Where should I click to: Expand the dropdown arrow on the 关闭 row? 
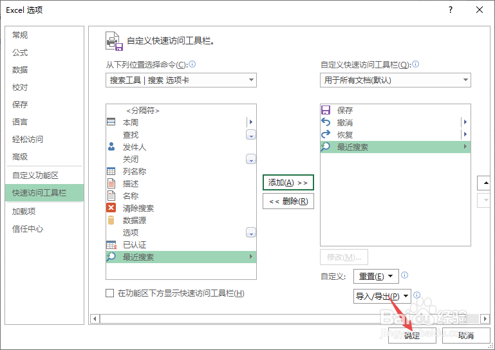pos(250,160)
